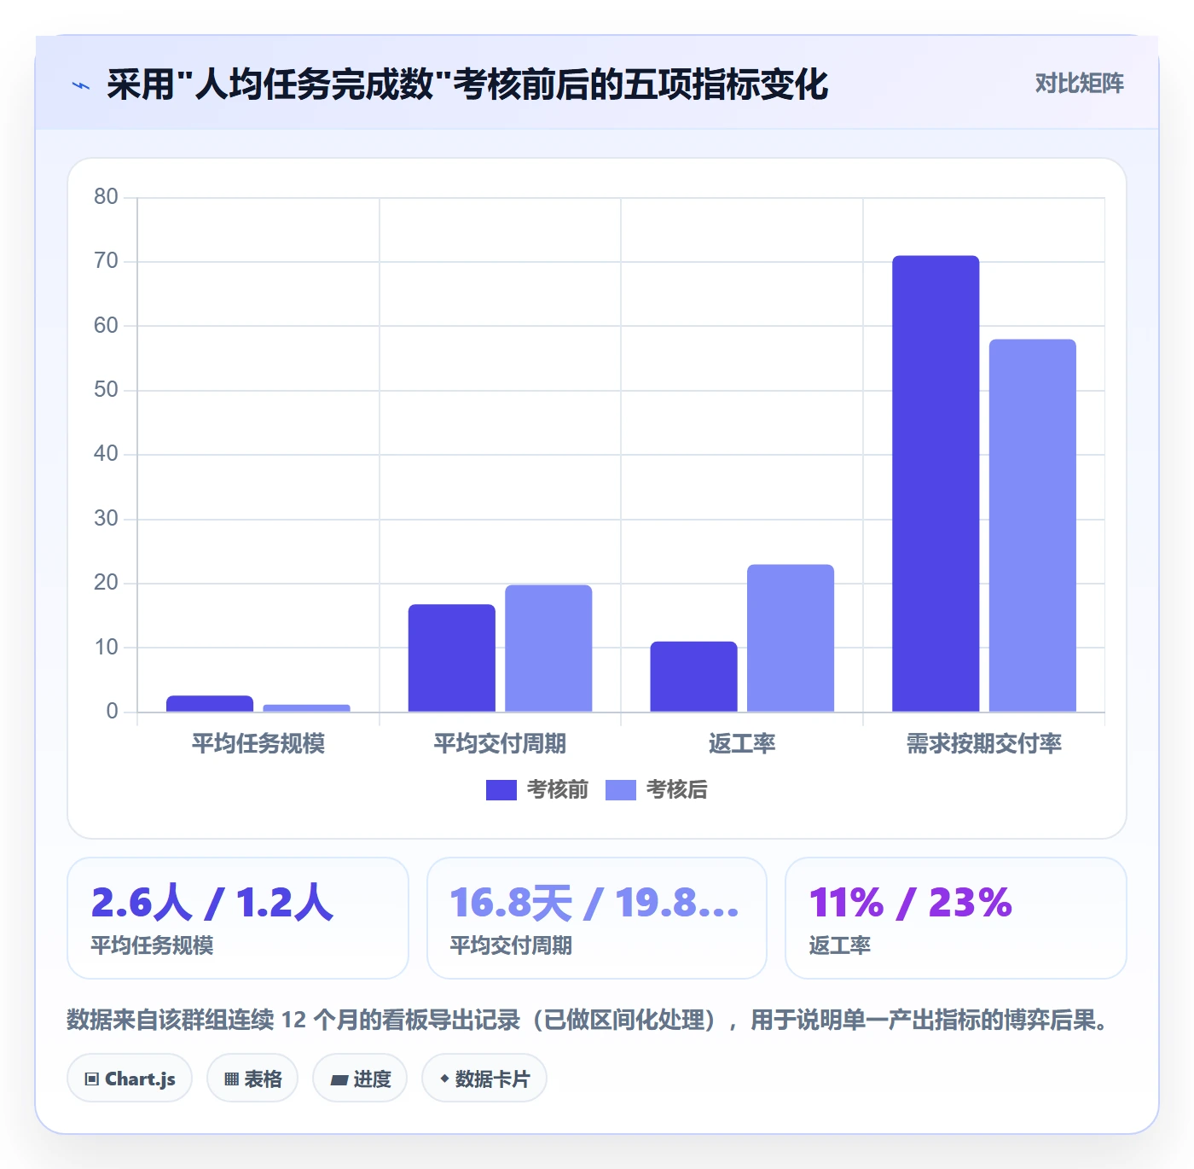Open the 11% / 23% 返工率 card
The image size is (1194, 1169).
[x=956, y=918]
